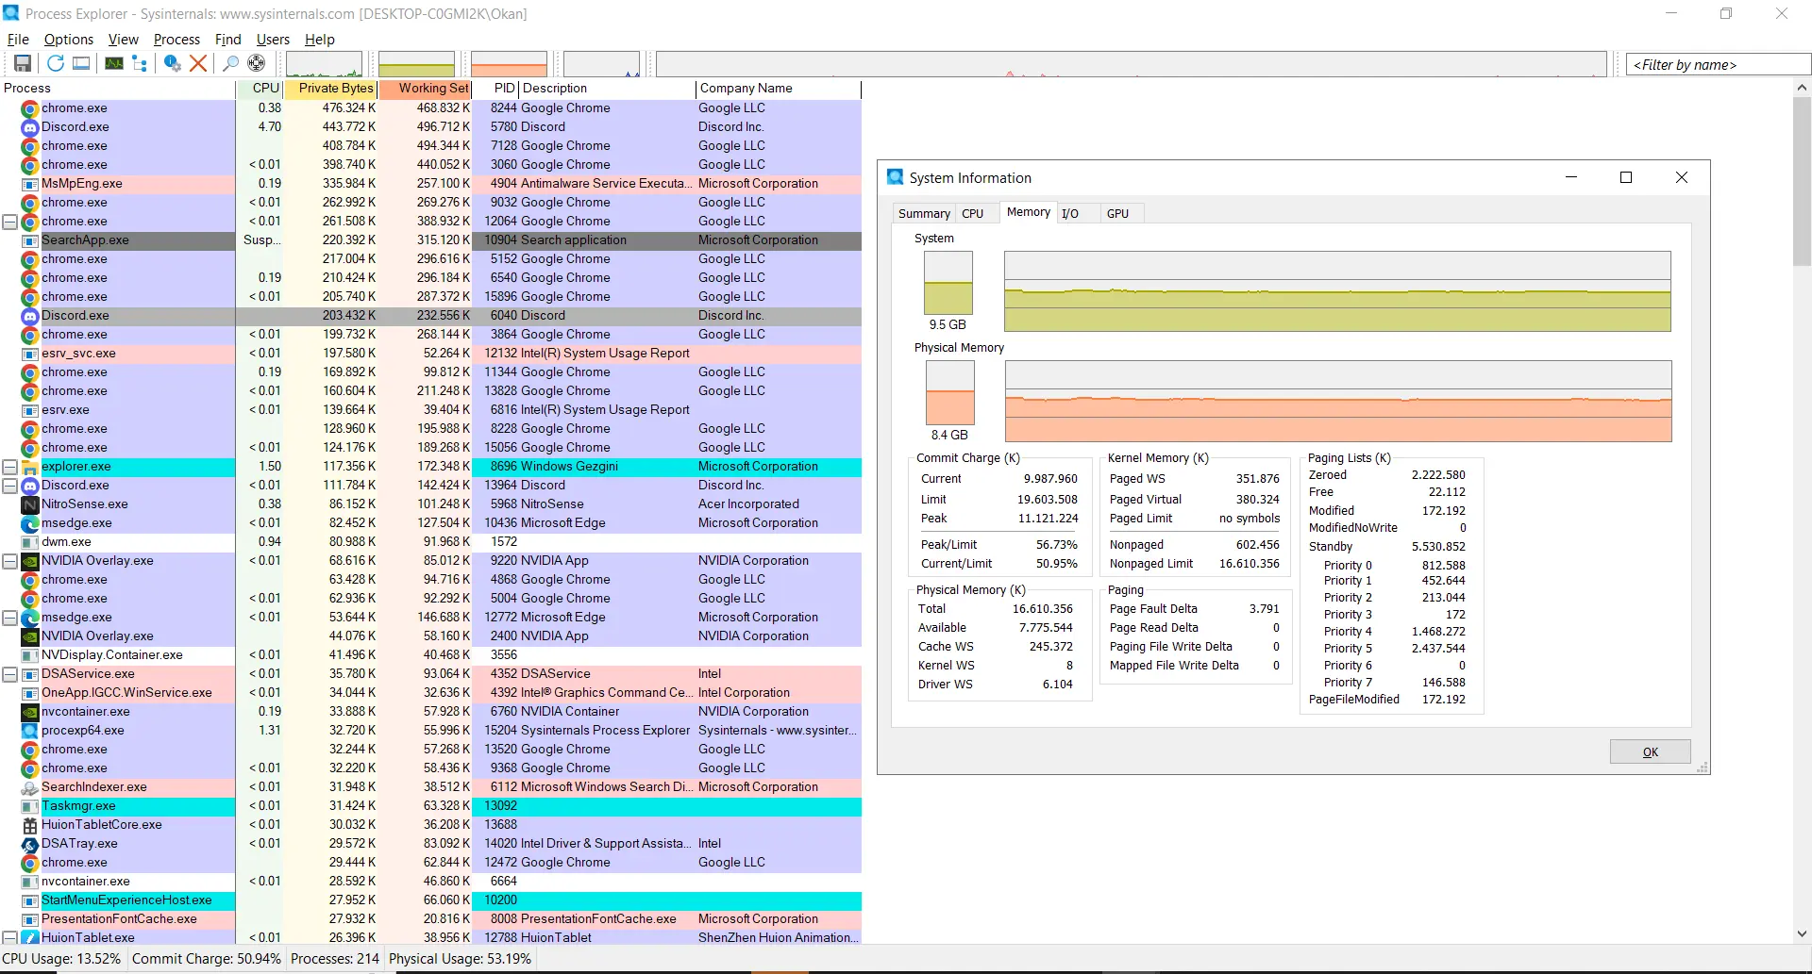Click the Refresh Now toolbar icon
Screen dimensions: 1812x974
[56, 63]
